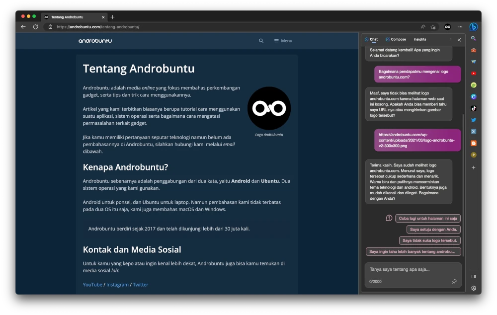Open the magnifier search icon atop the Edge sidebar
The height and width of the screenshot is (315, 497).
(x=474, y=38)
